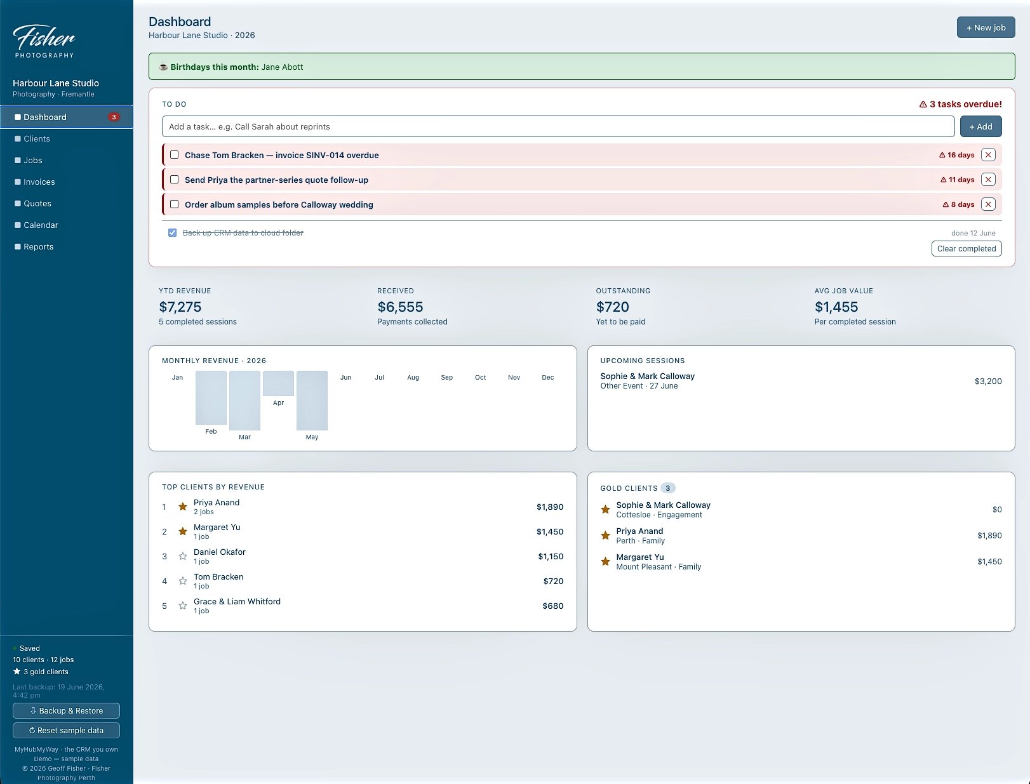Check off Chase Tom Bracken invoice task
Image resolution: width=1030 pixels, height=784 pixels.
tap(174, 155)
